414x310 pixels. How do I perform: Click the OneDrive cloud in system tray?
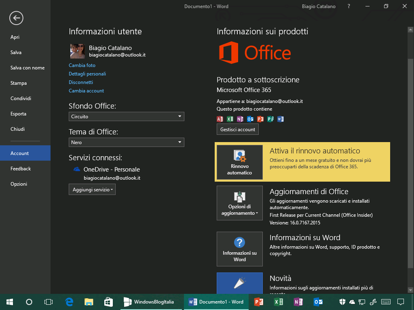coord(352,302)
